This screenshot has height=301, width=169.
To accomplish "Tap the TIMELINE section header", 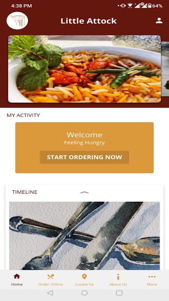I will tap(25, 192).
